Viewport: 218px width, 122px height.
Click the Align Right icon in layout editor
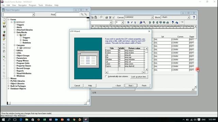point(157,22)
